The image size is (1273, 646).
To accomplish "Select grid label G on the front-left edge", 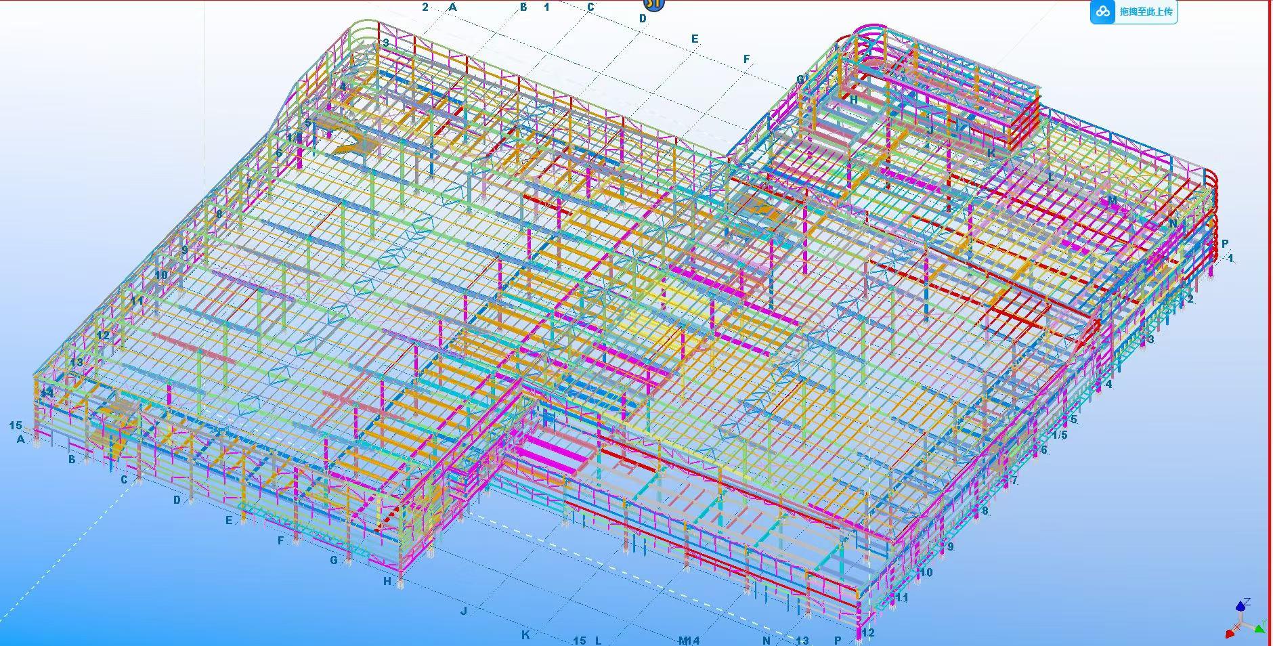I will tap(334, 560).
